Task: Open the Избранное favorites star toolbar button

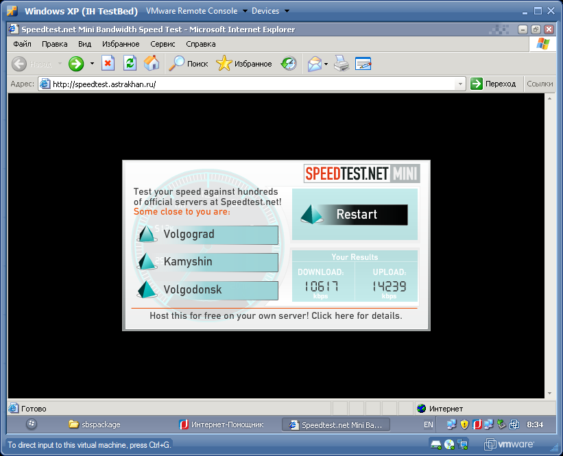Action: 244,64
